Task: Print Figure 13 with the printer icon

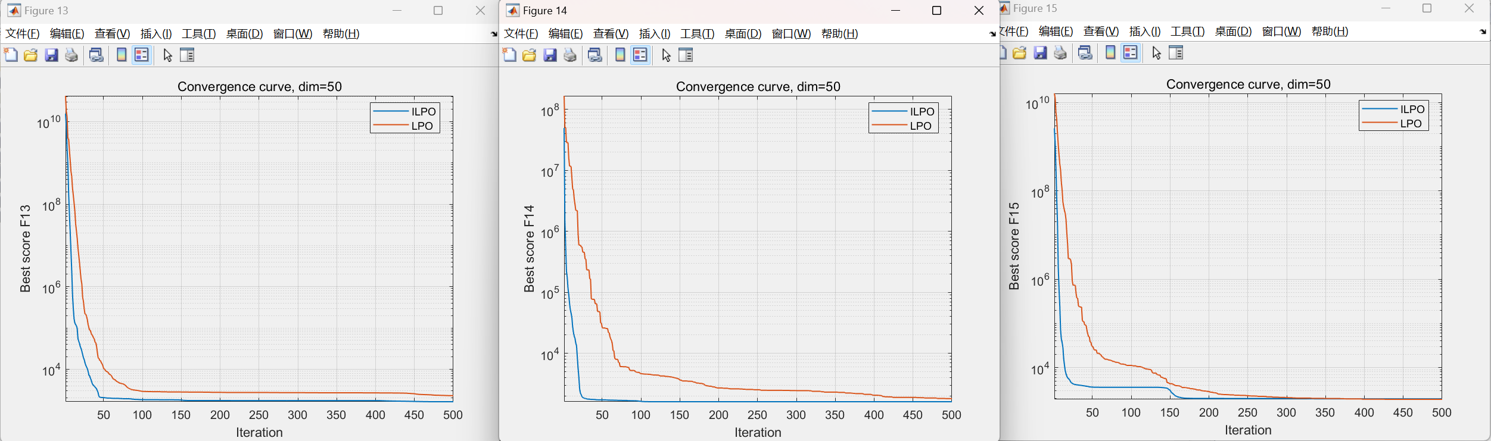Action: (71, 55)
